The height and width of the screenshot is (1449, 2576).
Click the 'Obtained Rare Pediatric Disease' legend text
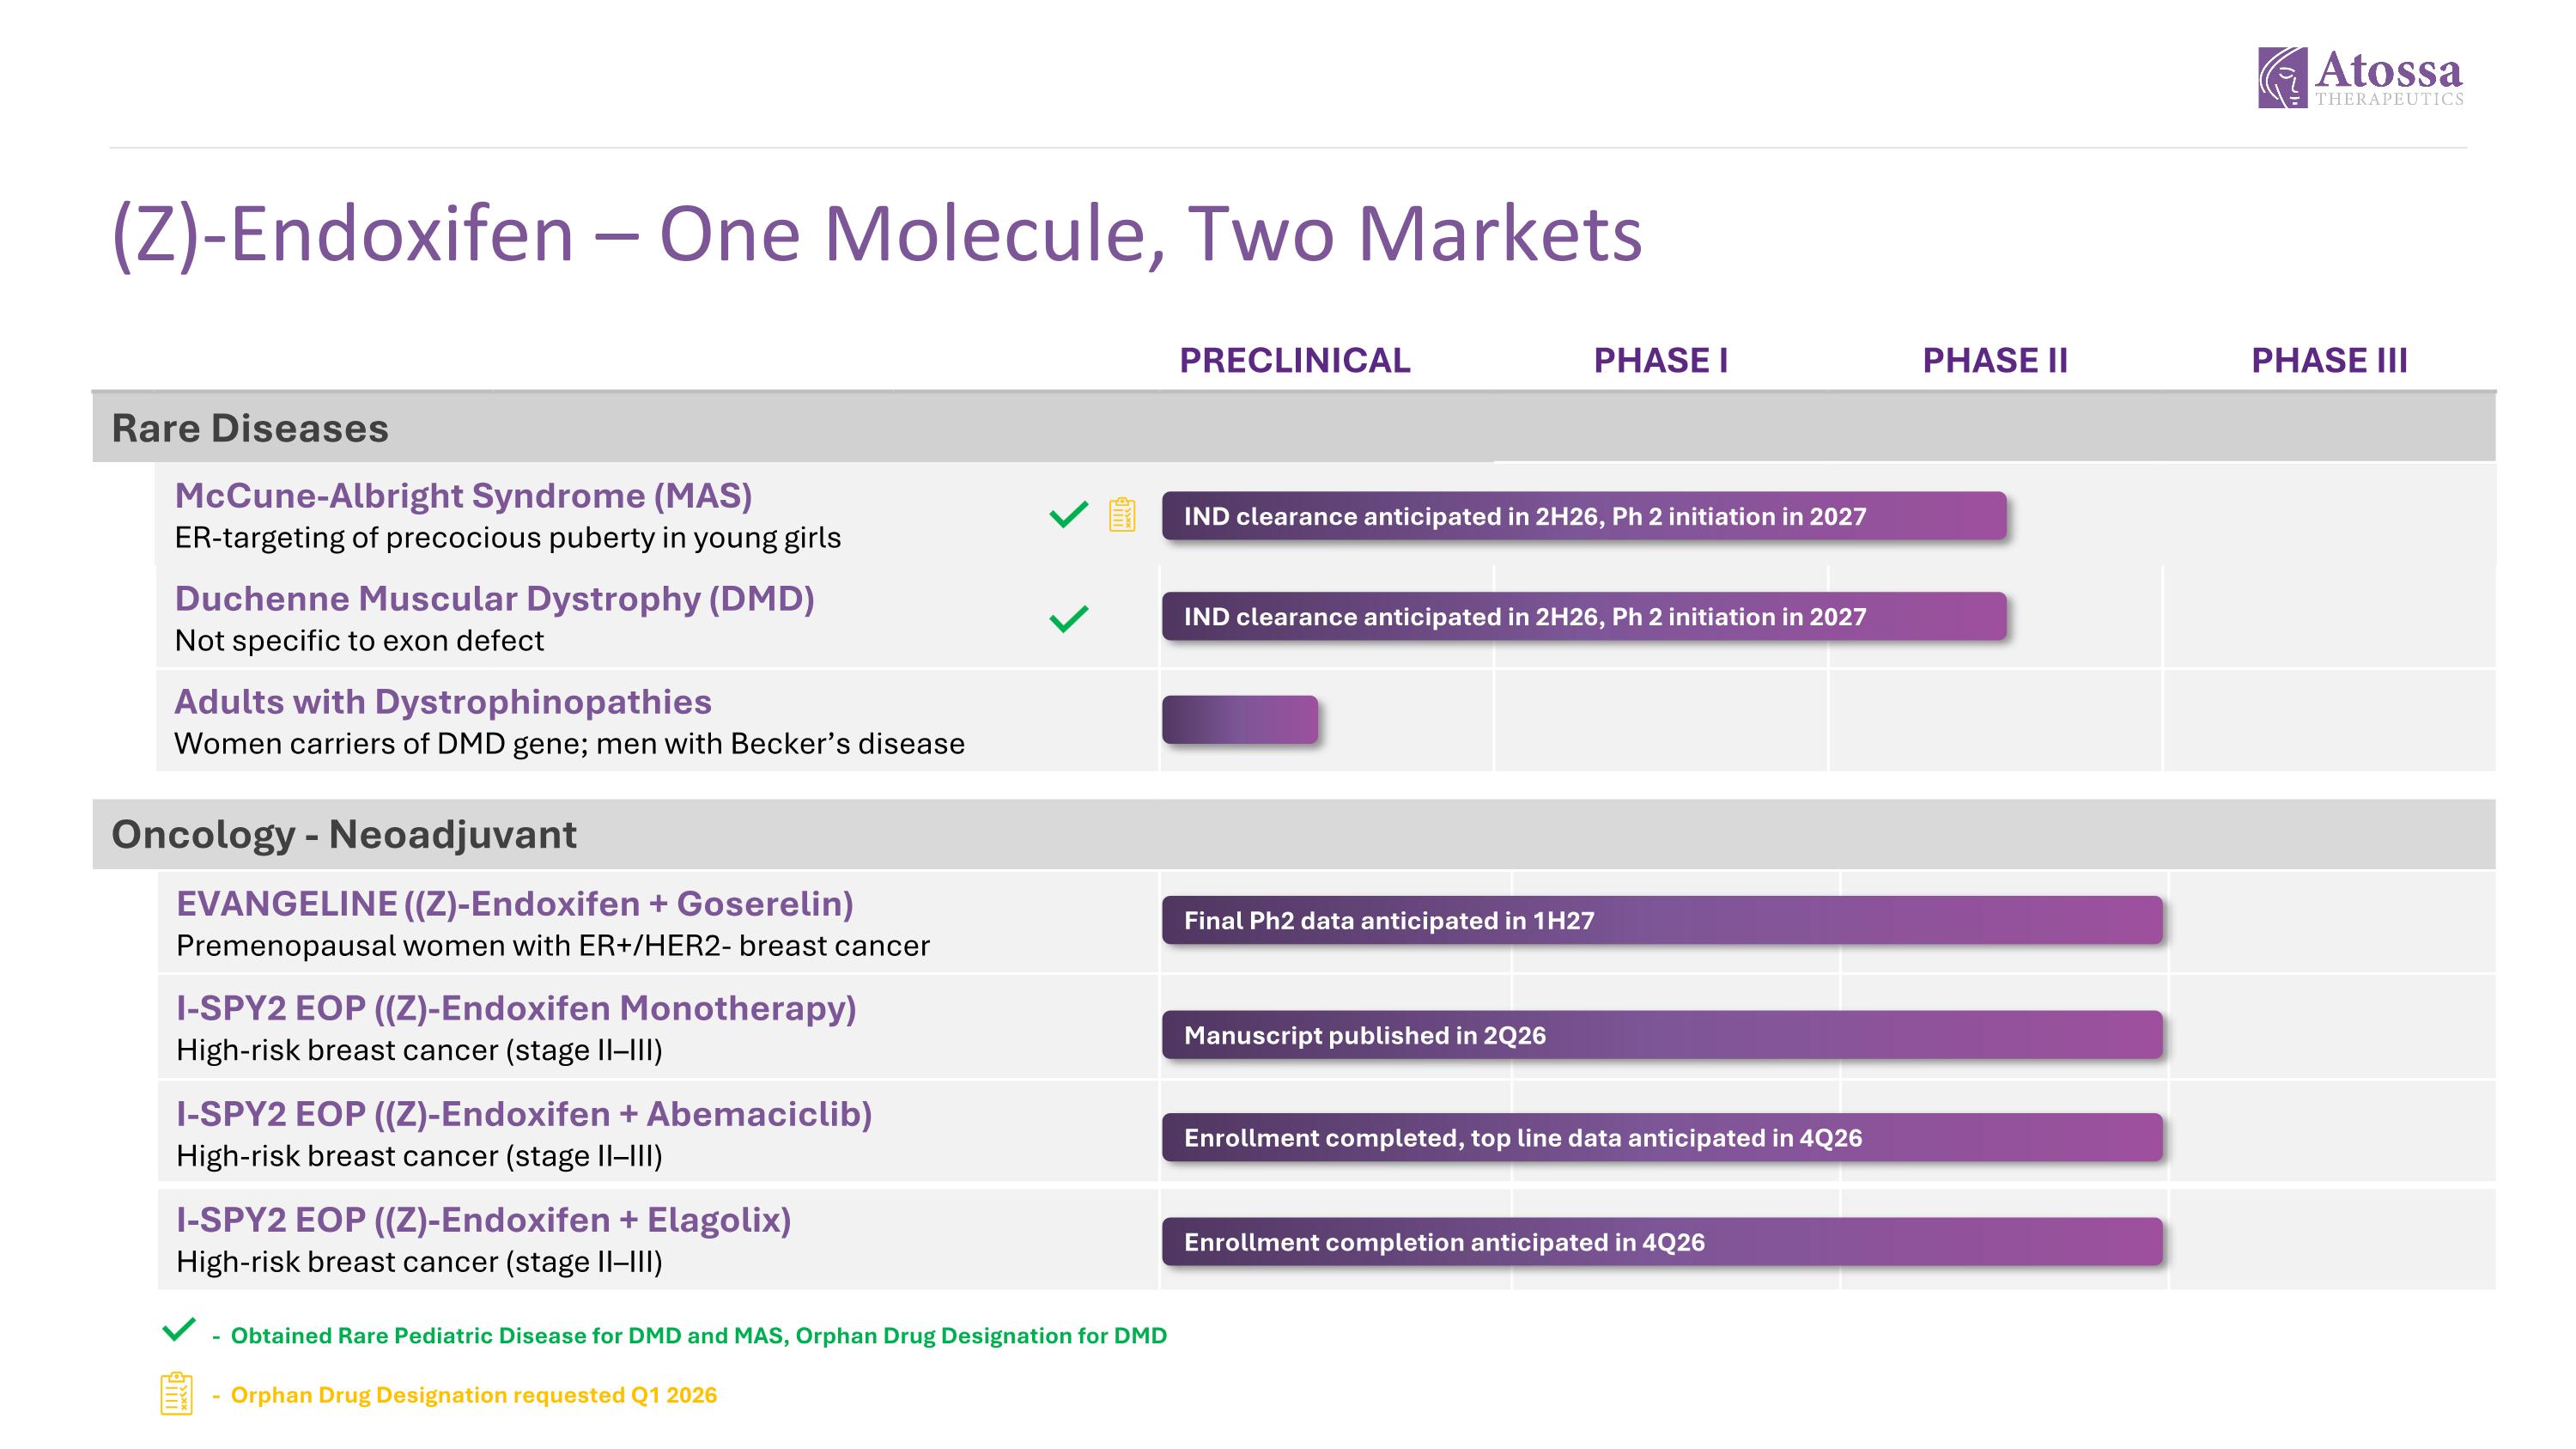(699, 1336)
